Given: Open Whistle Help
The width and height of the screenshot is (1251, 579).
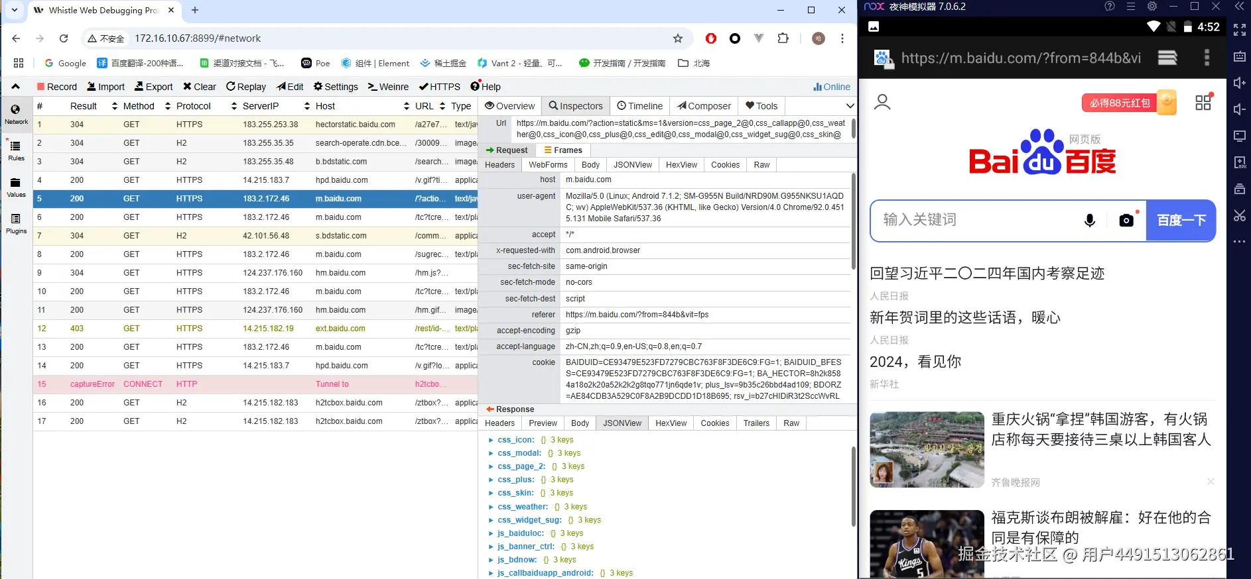Looking at the screenshot, I should (x=486, y=87).
